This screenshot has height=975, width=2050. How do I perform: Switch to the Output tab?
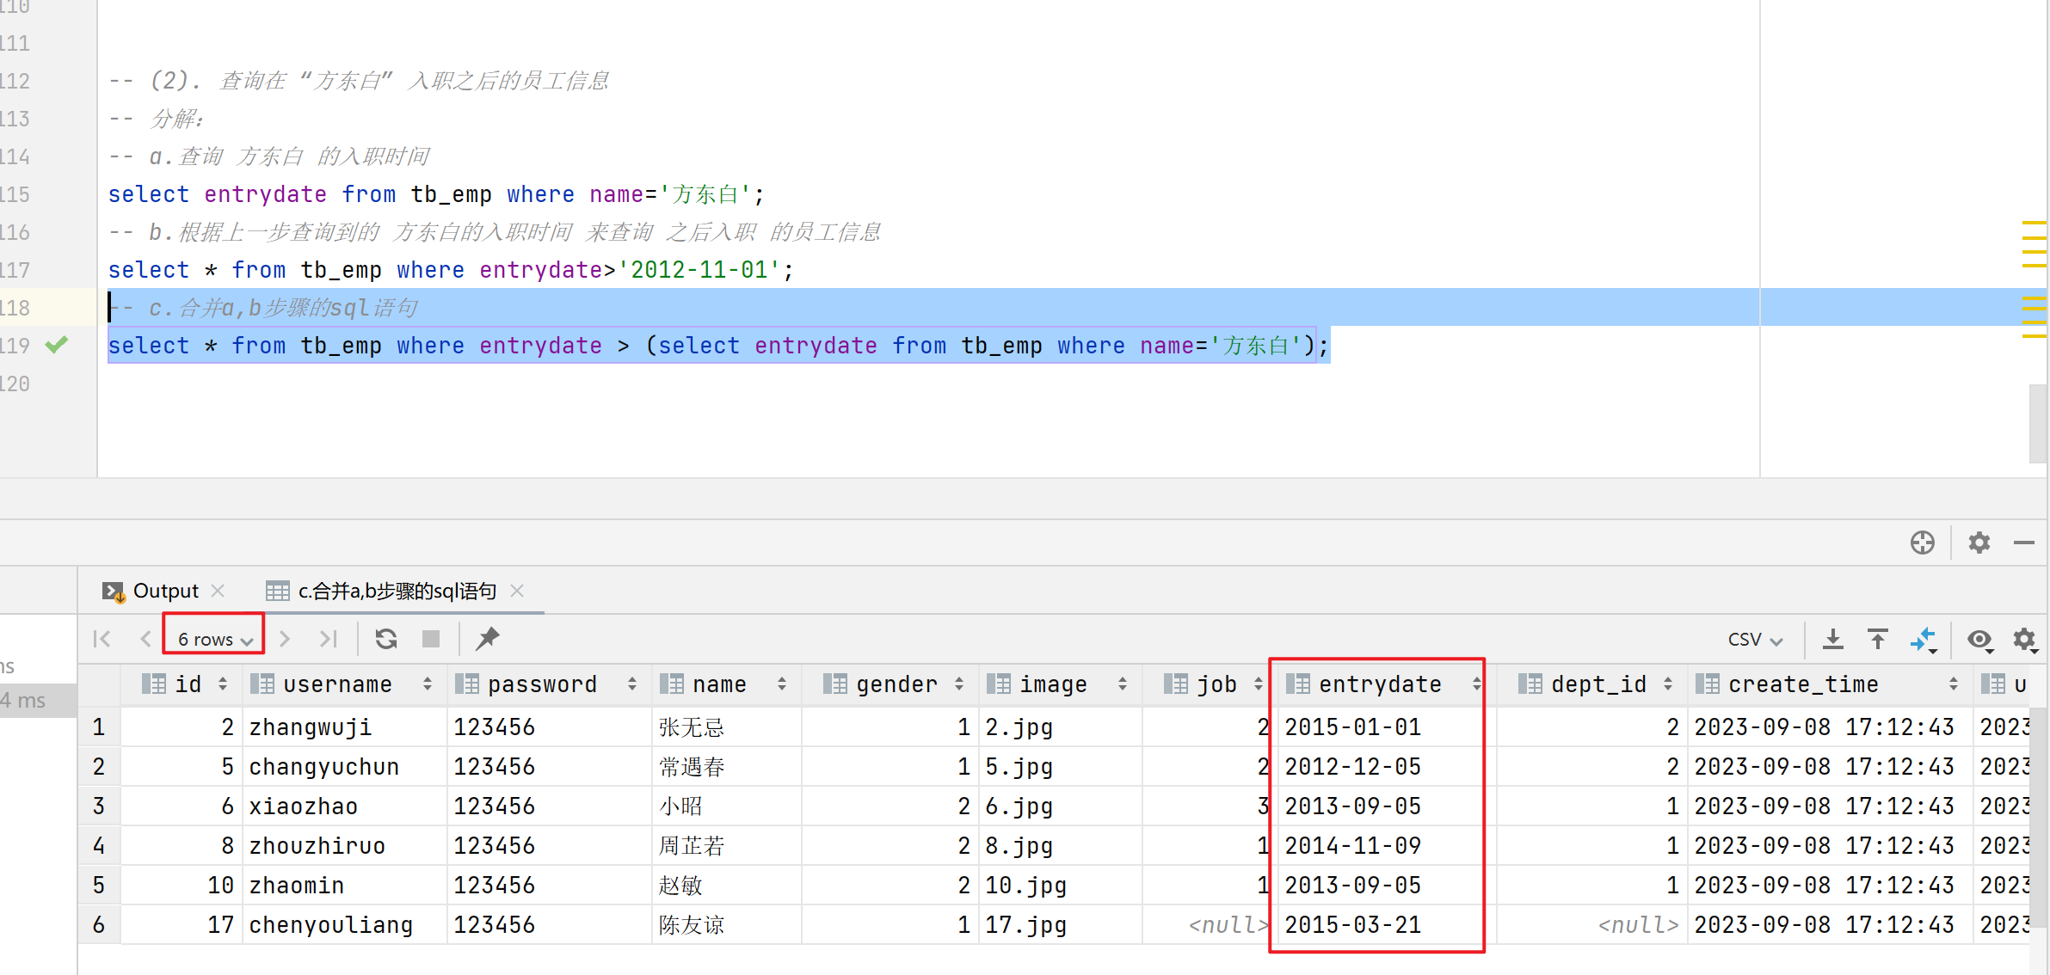click(x=164, y=591)
